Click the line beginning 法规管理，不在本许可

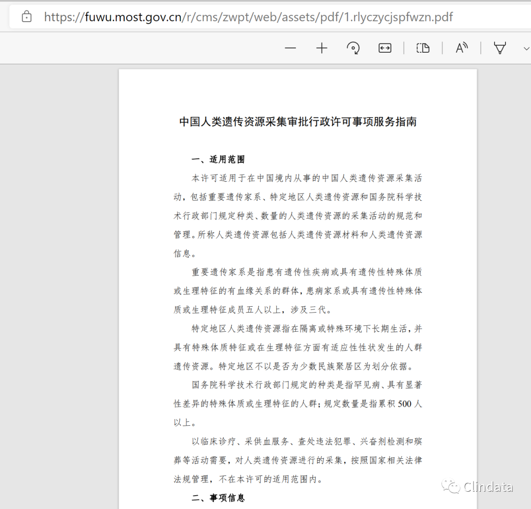point(249,479)
